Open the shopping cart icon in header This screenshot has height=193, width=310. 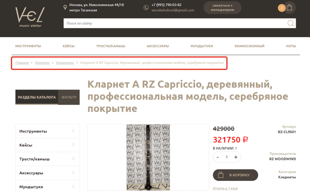(289, 8)
